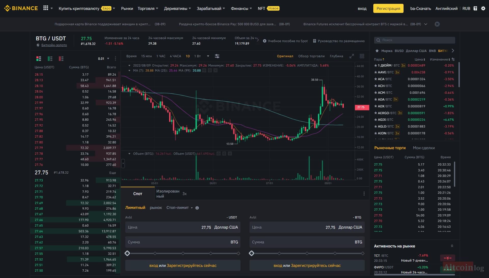Expand chart to fullscreen
The width and height of the screenshot is (489, 278).
(x=352, y=56)
